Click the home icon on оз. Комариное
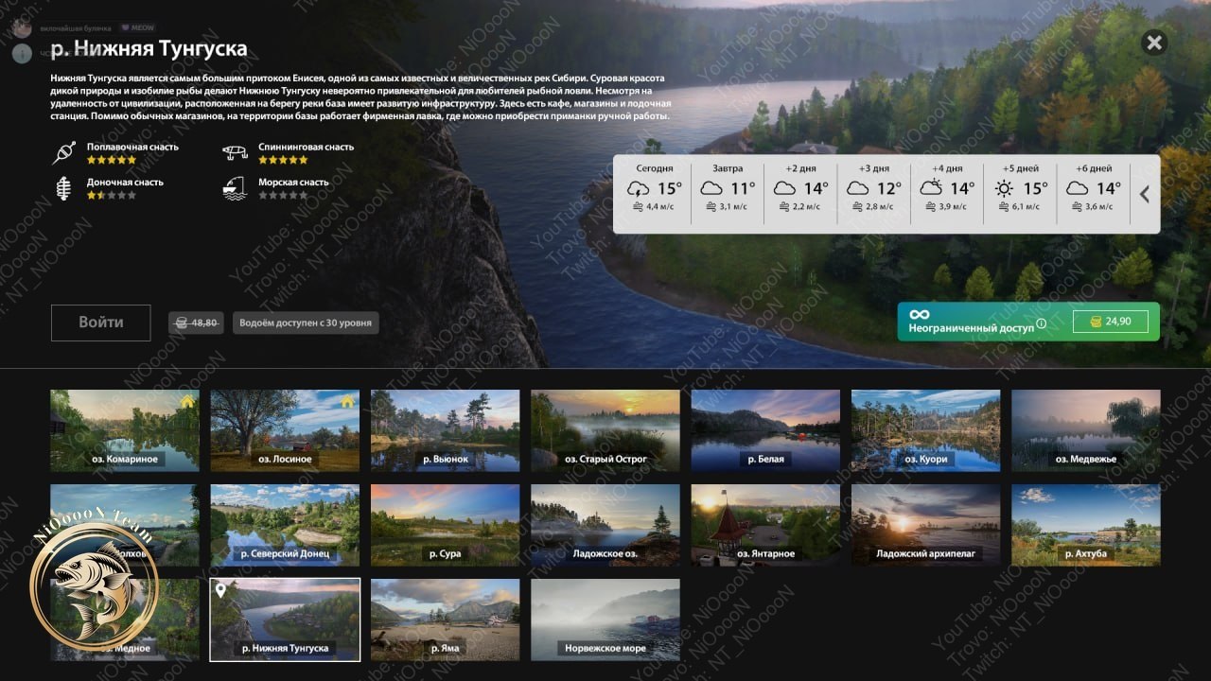1211x681 pixels. (x=187, y=401)
